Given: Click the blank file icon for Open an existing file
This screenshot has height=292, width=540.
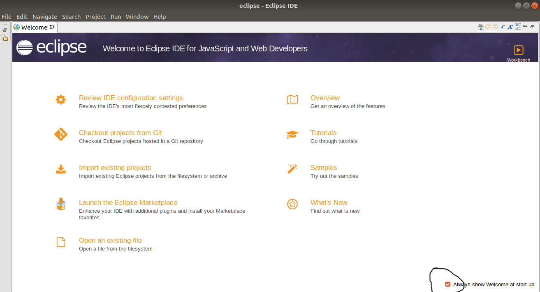Looking at the screenshot, I should pos(61,242).
